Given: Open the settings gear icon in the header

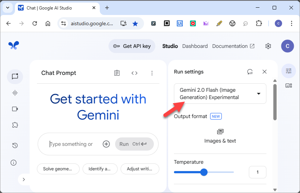Looking at the screenshot, I should tap(268, 46).
